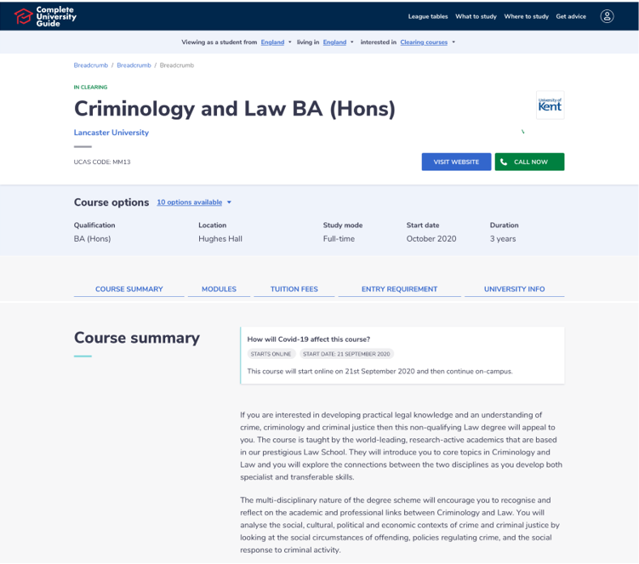Open What to study menu
This screenshot has width=639, height=564.
click(x=476, y=16)
